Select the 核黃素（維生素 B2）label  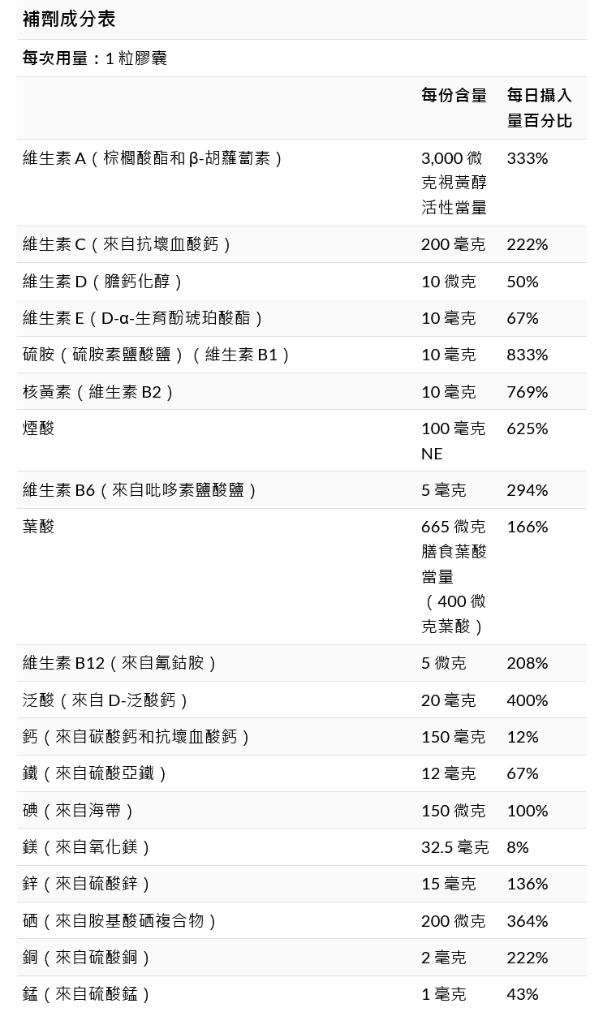[98, 392]
